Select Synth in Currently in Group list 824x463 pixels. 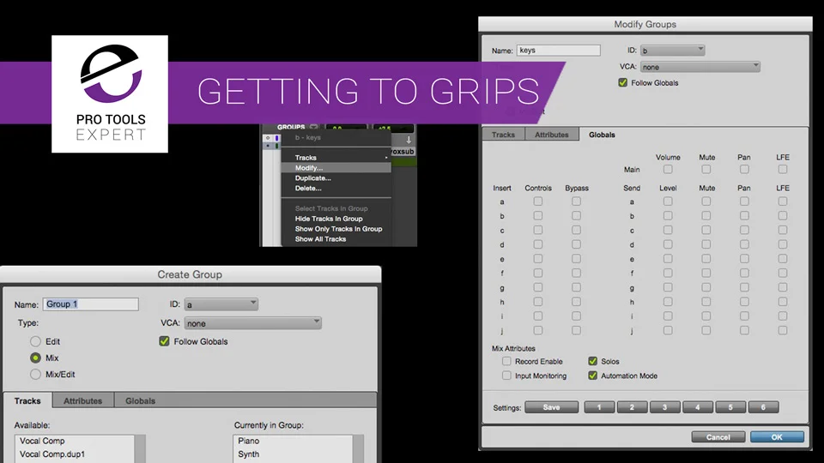pyautogui.click(x=293, y=454)
